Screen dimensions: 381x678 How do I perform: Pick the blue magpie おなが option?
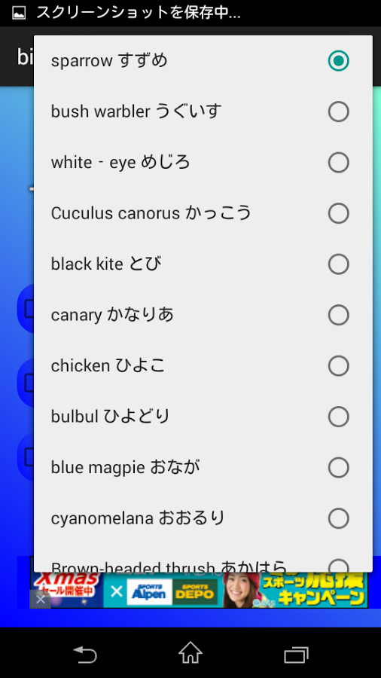coord(203,467)
